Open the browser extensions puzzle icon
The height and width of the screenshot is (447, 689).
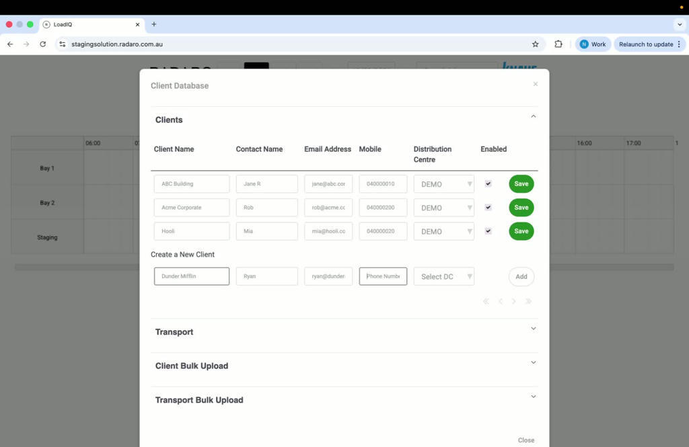(x=558, y=44)
